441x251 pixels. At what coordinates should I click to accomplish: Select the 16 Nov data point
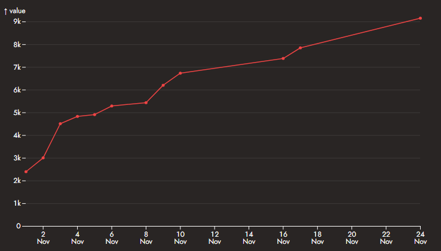click(283, 58)
